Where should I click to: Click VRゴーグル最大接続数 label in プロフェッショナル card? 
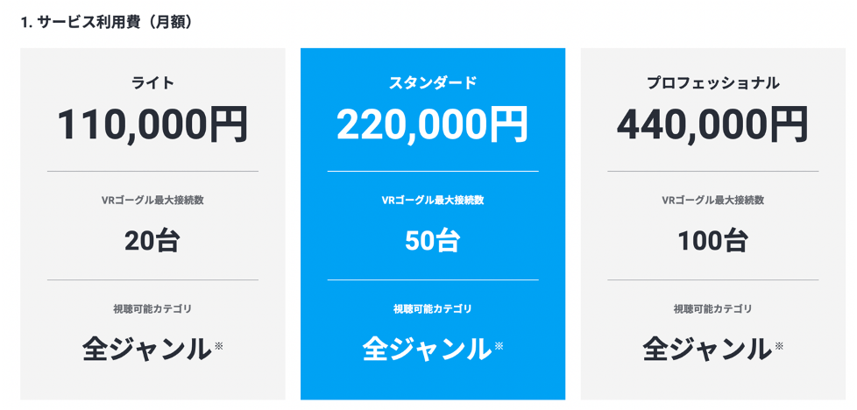tap(712, 201)
